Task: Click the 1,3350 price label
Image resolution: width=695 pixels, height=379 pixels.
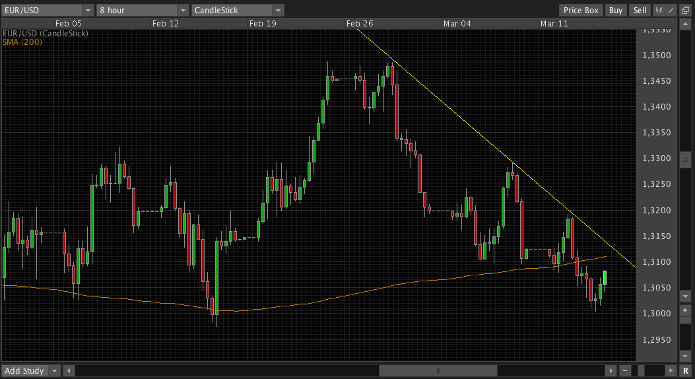Action: coord(657,133)
